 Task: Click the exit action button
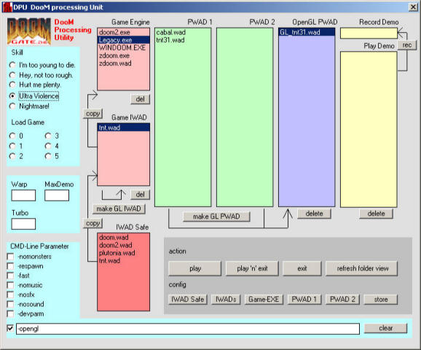(x=302, y=268)
